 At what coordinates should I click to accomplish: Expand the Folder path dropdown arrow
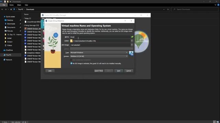(x=132, y=41)
